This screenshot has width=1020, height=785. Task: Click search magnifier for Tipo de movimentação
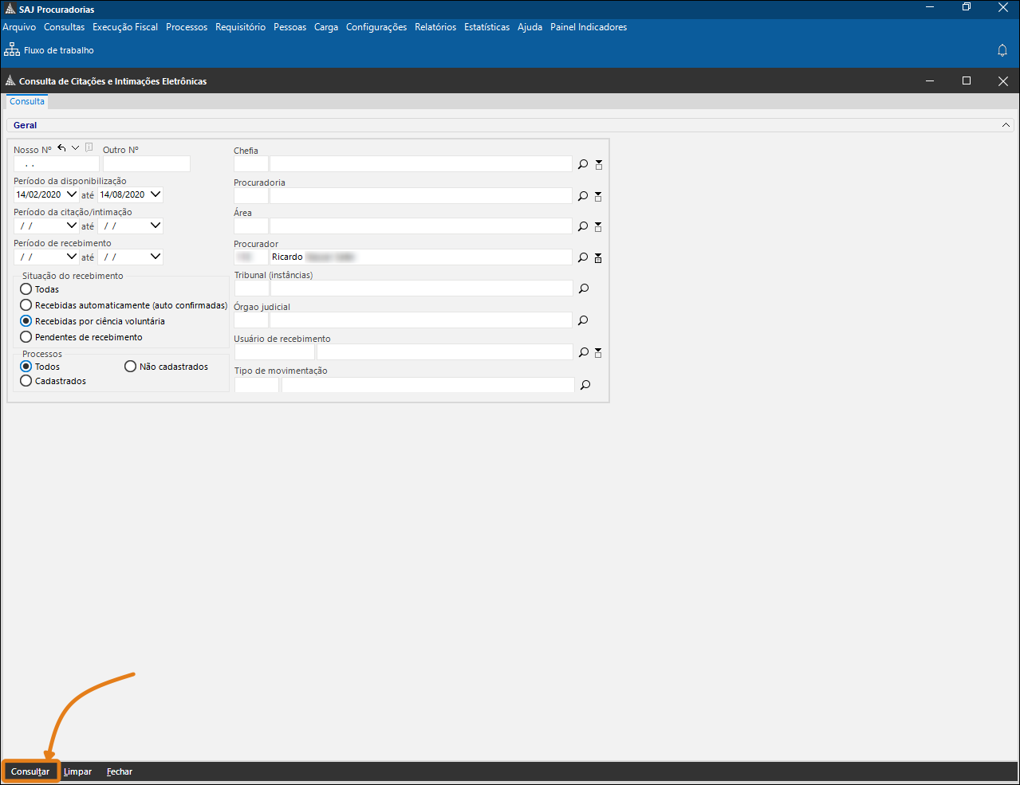pyautogui.click(x=585, y=385)
